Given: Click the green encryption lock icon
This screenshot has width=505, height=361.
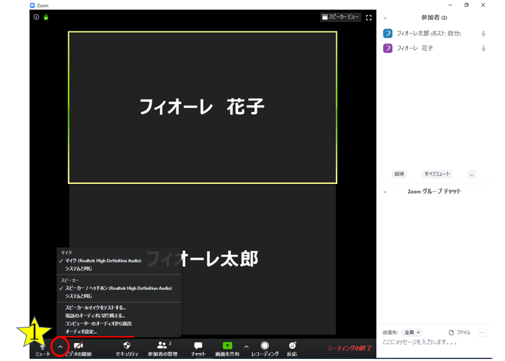Looking at the screenshot, I should pyautogui.click(x=46, y=17).
